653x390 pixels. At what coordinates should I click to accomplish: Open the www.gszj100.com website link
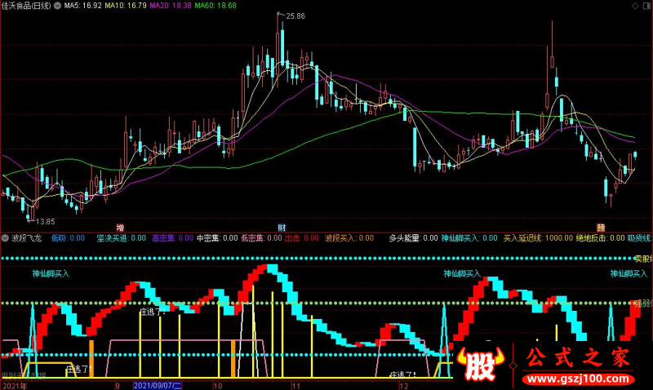click(578, 379)
